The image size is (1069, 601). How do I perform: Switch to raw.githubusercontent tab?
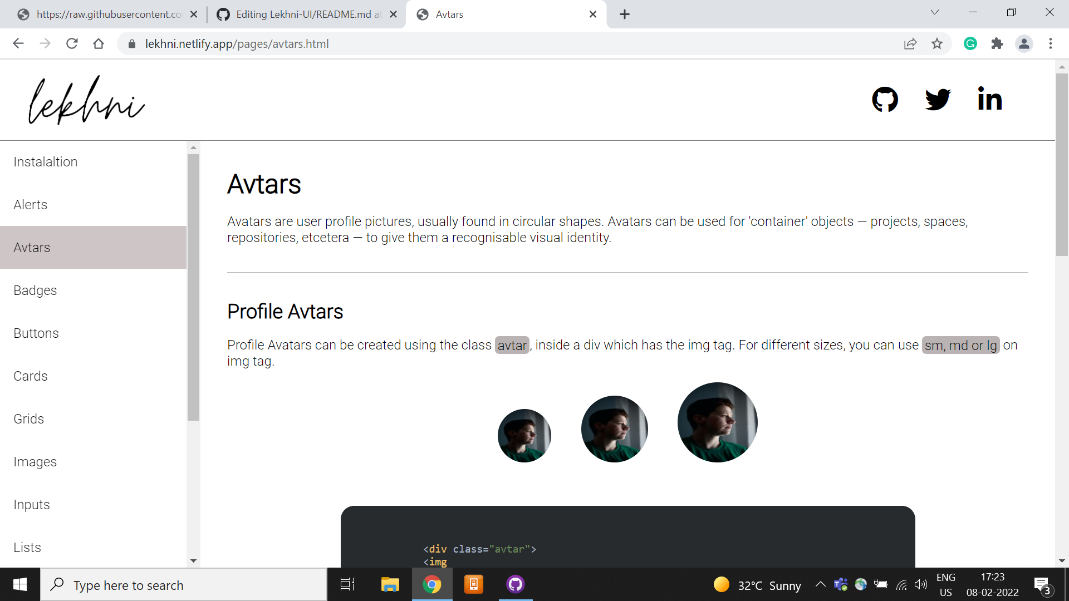point(109,14)
